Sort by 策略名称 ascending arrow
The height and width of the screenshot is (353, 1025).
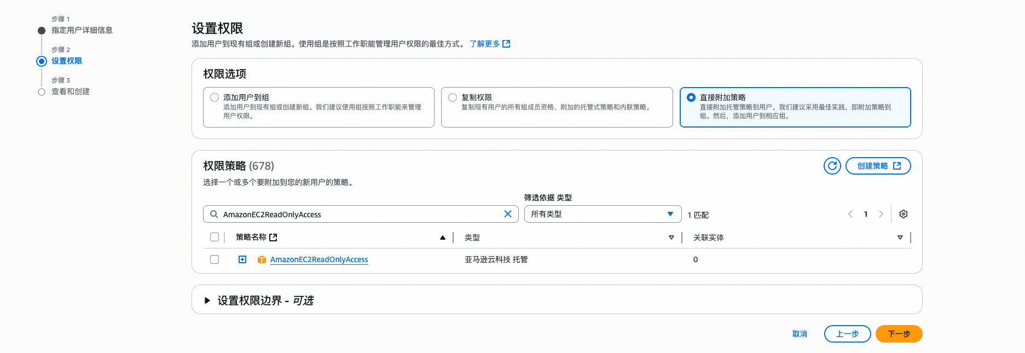443,238
